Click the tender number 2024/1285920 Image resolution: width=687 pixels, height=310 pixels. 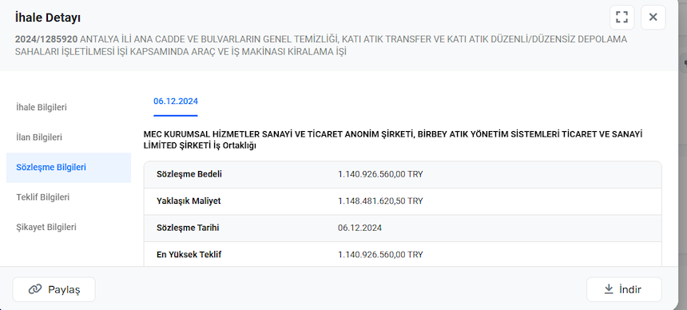tap(46, 39)
